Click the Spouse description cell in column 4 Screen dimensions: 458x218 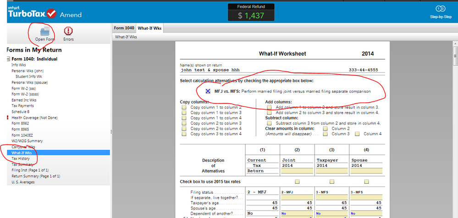[367, 160]
